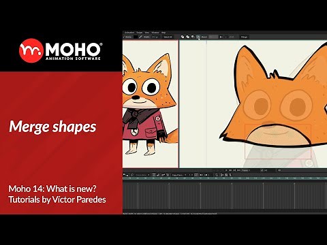Open the Window menu

click(155, 33)
